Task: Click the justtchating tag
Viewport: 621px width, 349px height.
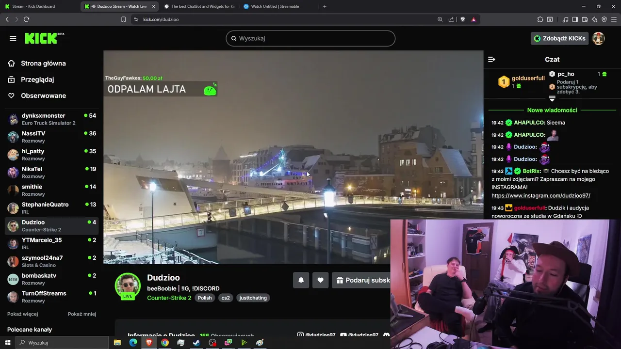Action: click(253, 298)
